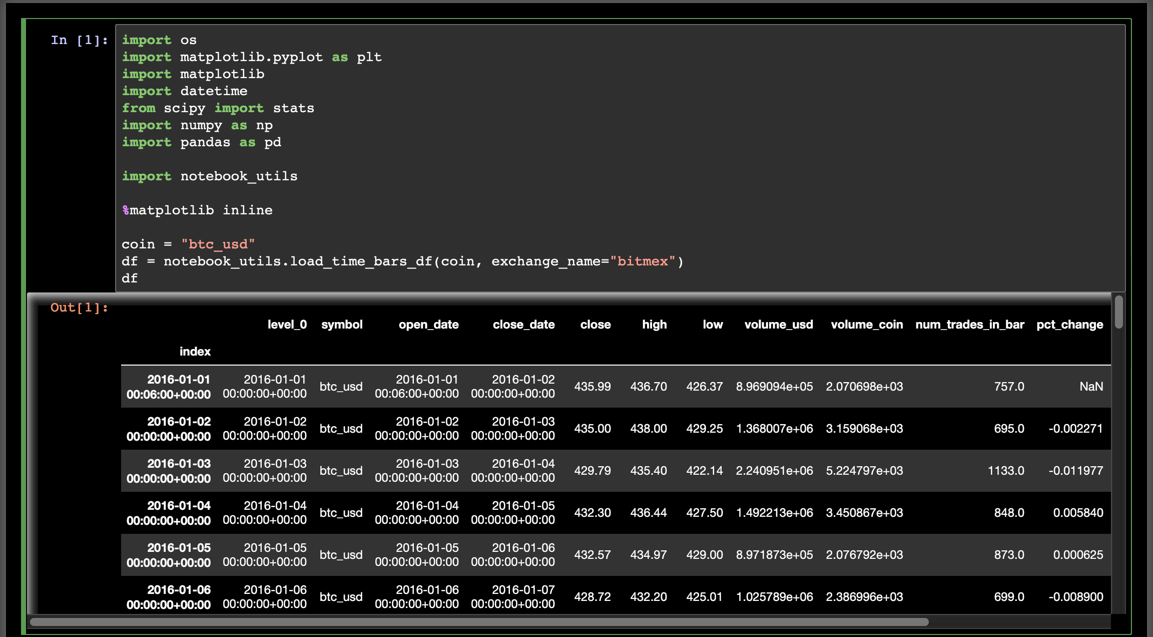Click the vertical scrollbar thumb of the output
Image resolution: width=1153 pixels, height=637 pixels.
[1119, 312]
